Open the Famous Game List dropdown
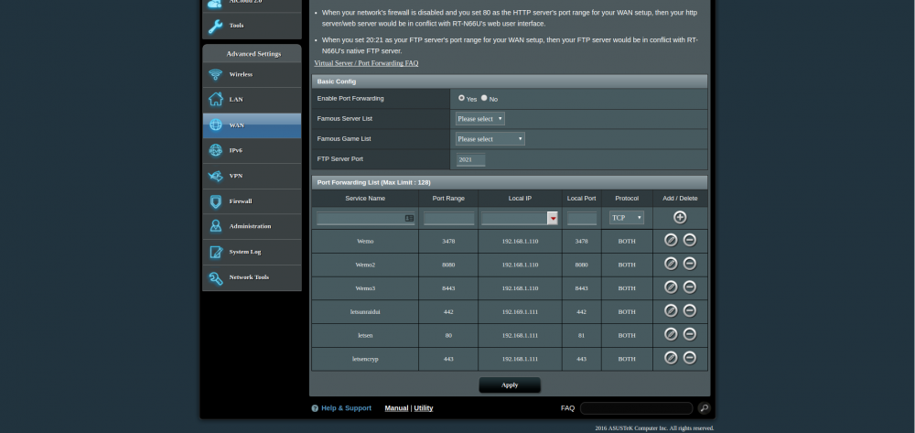915x433 pixels. (x=490, y=139)
